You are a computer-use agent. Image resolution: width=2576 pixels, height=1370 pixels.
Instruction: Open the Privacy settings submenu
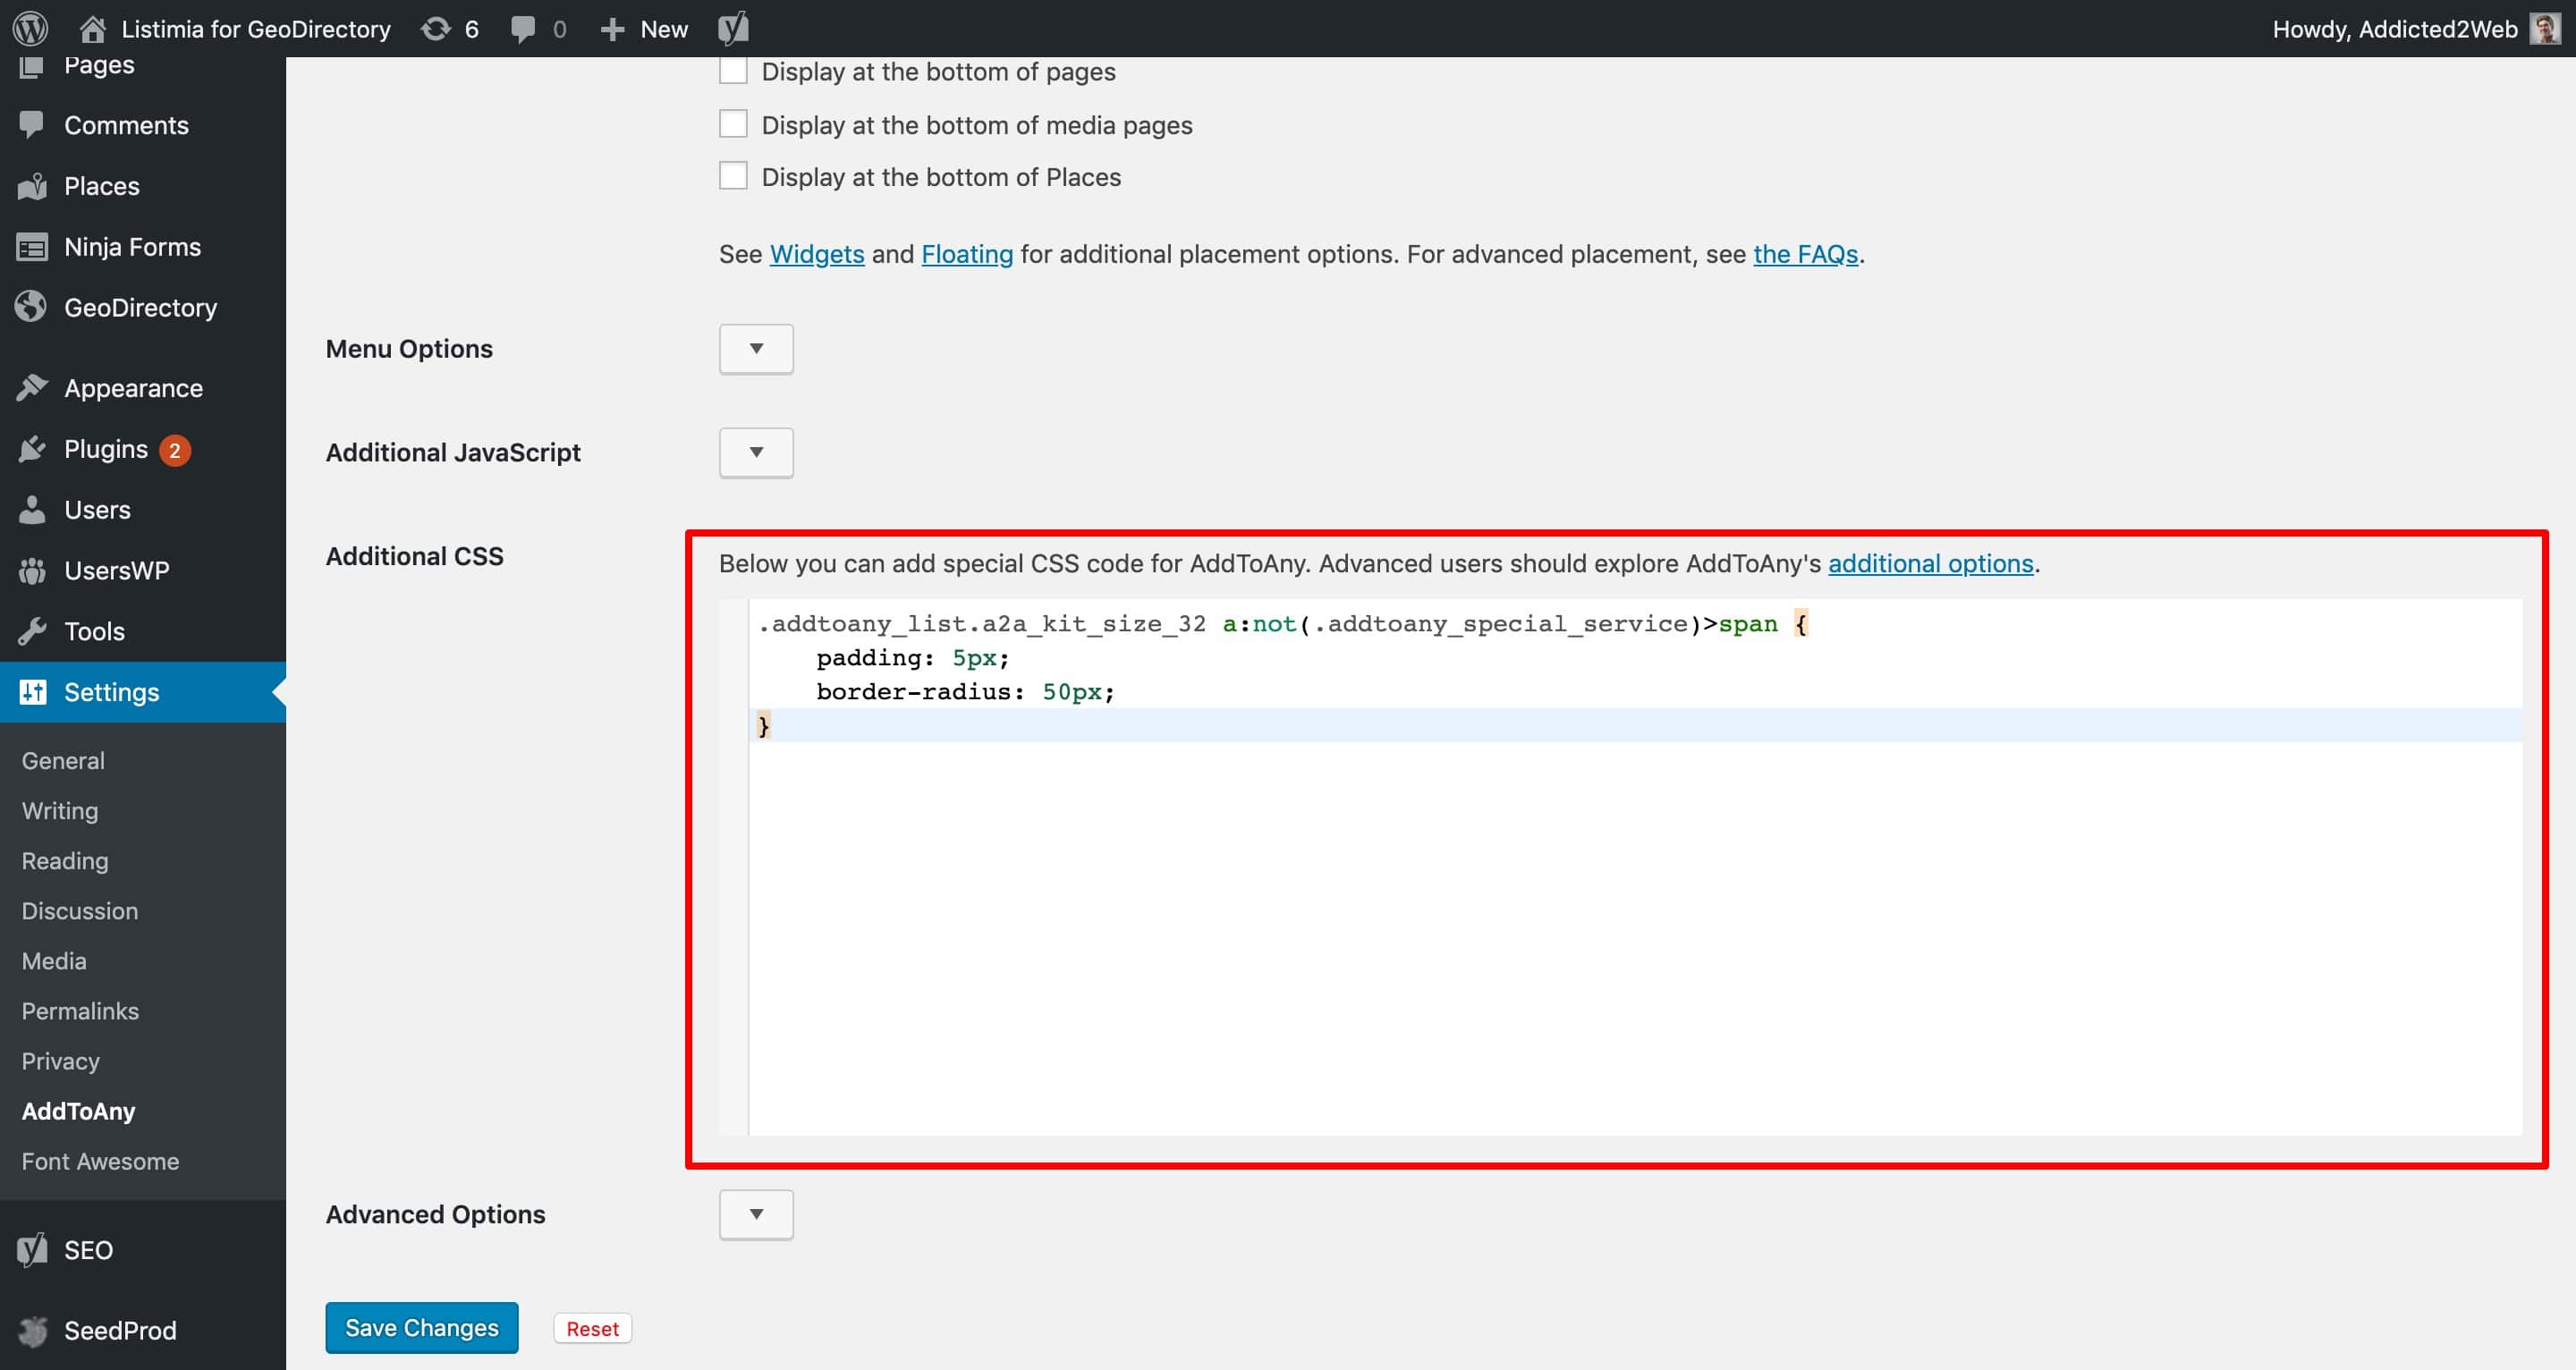point(61,1061)
